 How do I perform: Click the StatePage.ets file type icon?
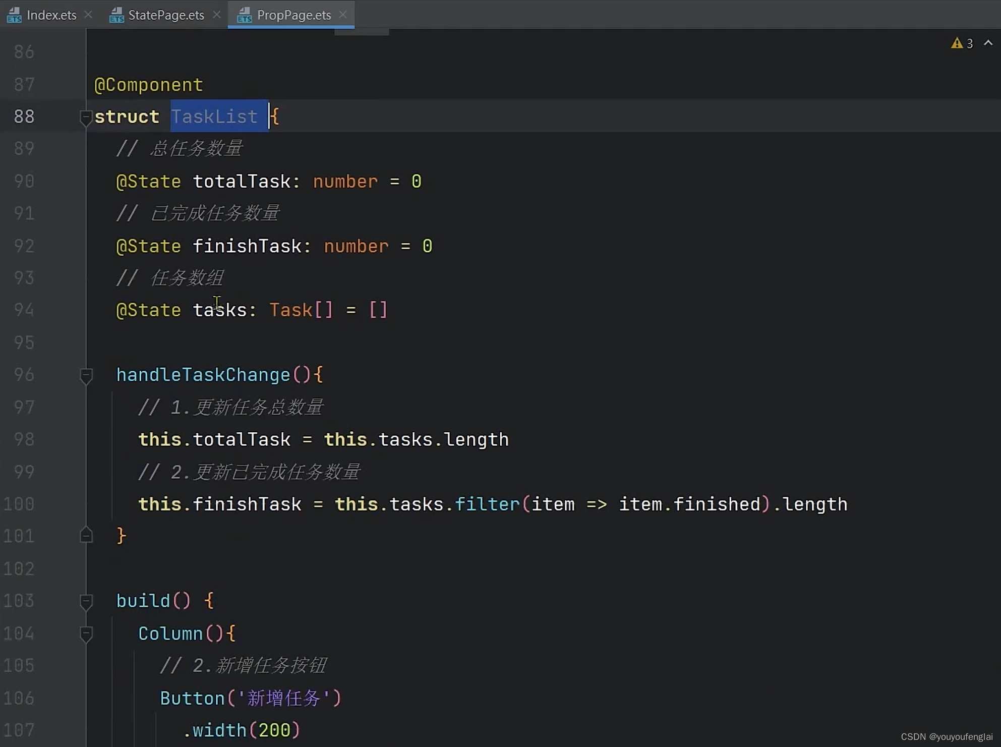click(x=116, y=15)
